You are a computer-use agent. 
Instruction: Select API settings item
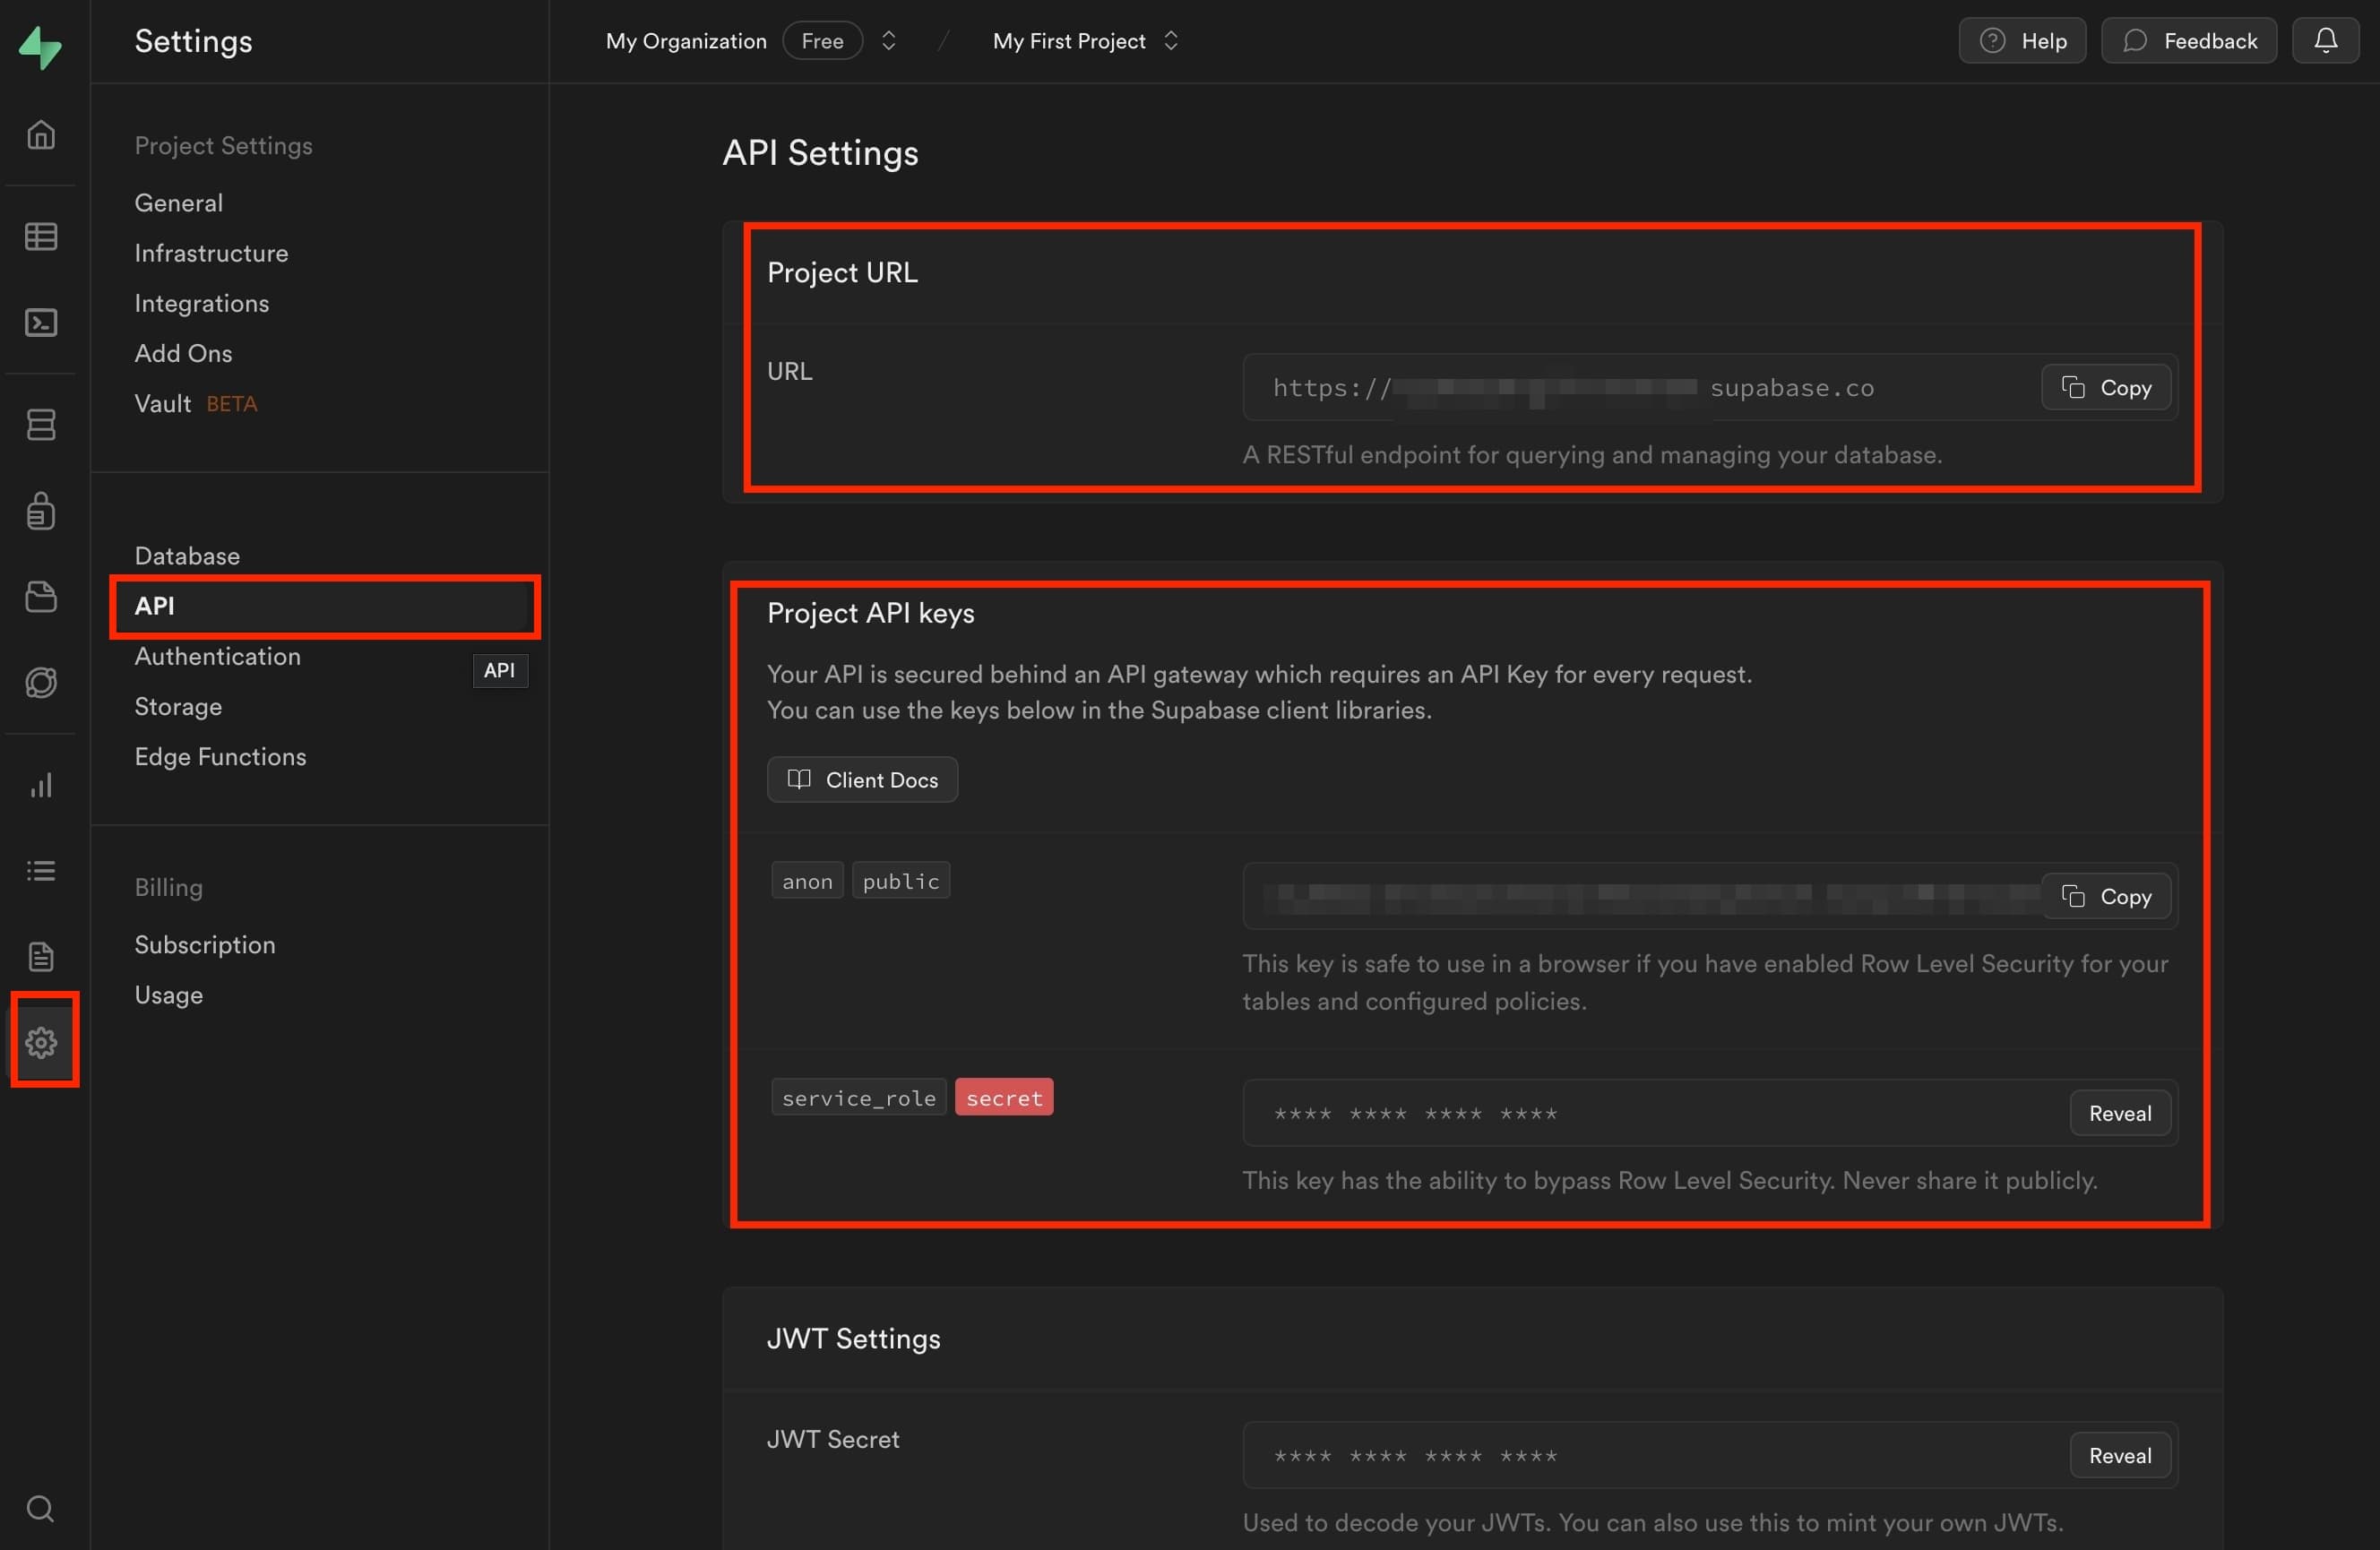pos(324,606)
